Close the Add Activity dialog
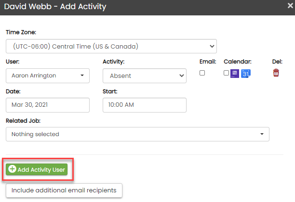The width and height of the screenshot is (295, 202). pyautogui.click(x=286, y=7)
